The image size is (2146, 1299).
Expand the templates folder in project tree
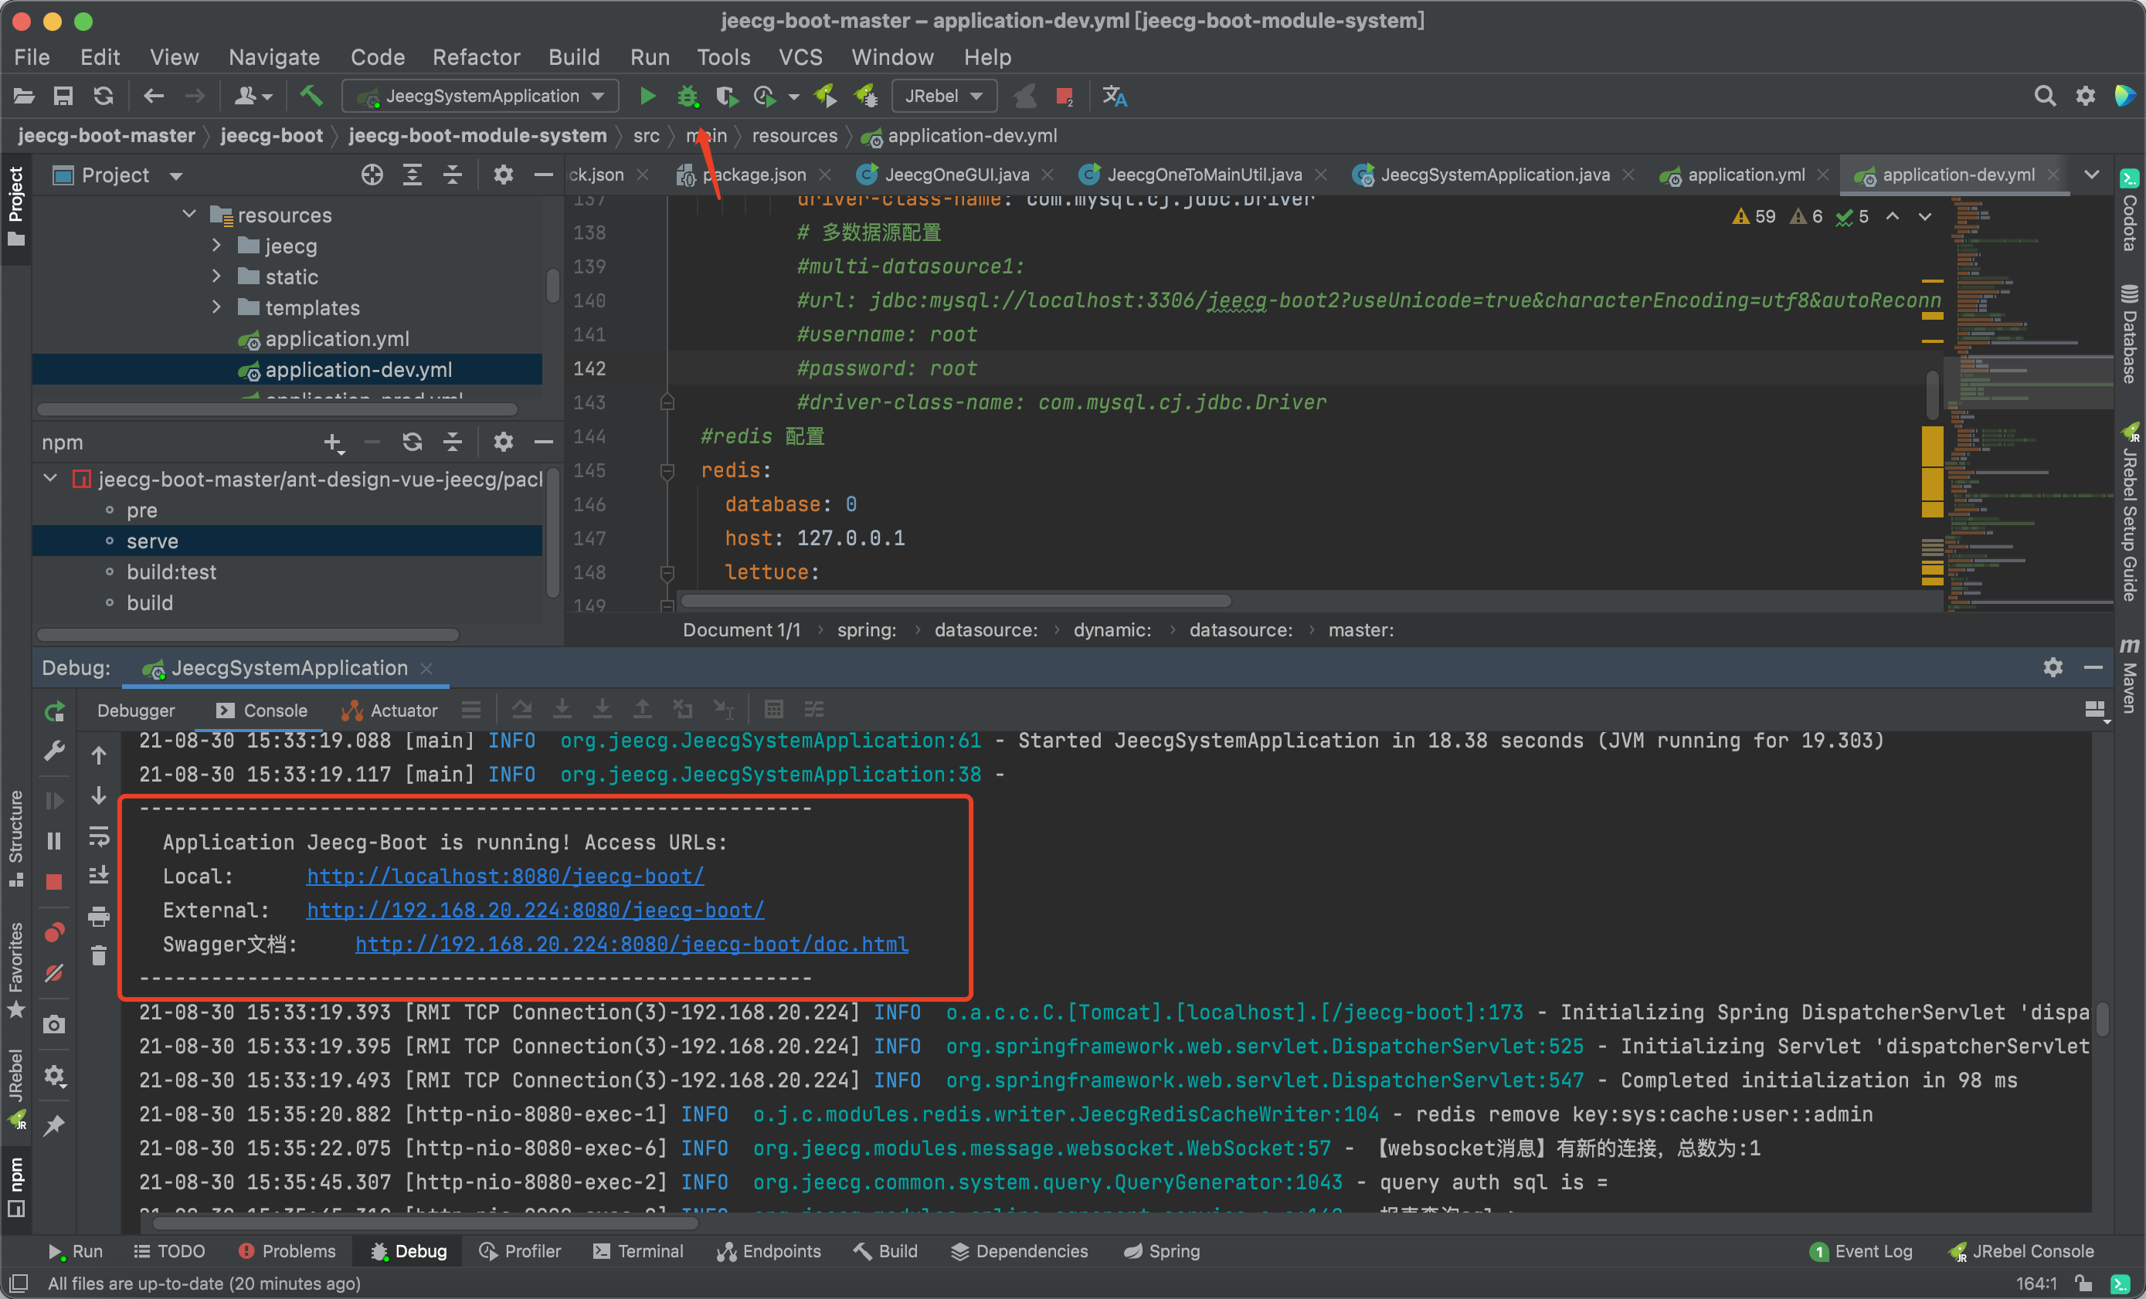(x=216, y=307)
